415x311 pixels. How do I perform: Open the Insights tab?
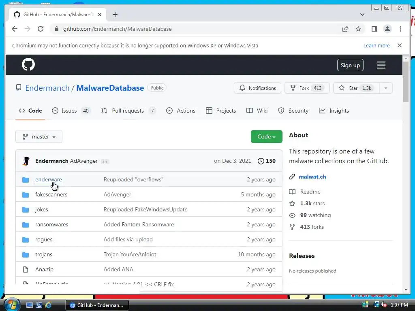click(x=334, y=111)
